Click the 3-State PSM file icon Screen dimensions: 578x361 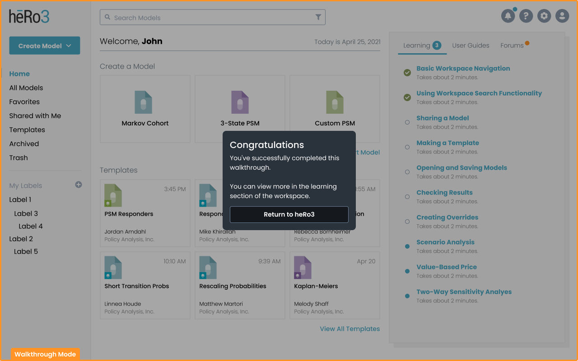pos(240,102)
